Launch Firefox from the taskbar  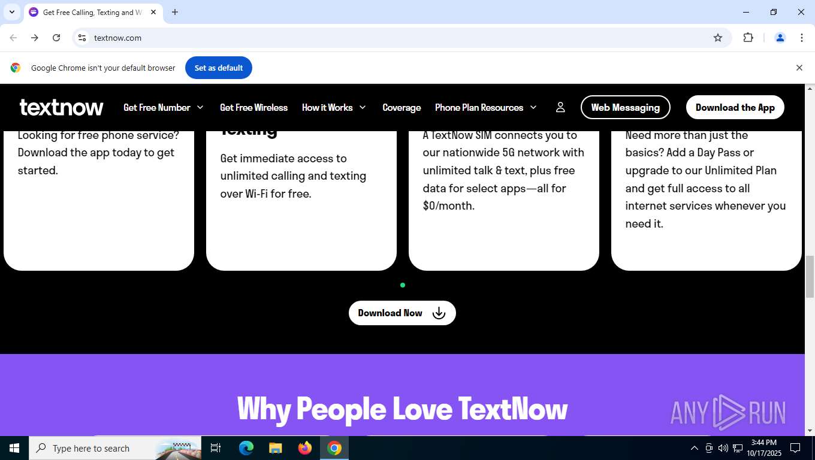point(304,448)
